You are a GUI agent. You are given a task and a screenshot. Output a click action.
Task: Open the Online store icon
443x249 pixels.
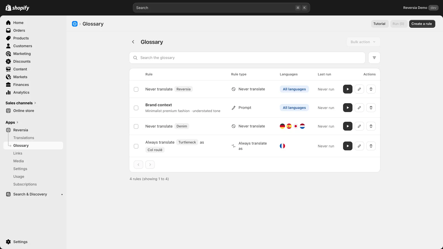pyautogui.click(x=8, y=111)
